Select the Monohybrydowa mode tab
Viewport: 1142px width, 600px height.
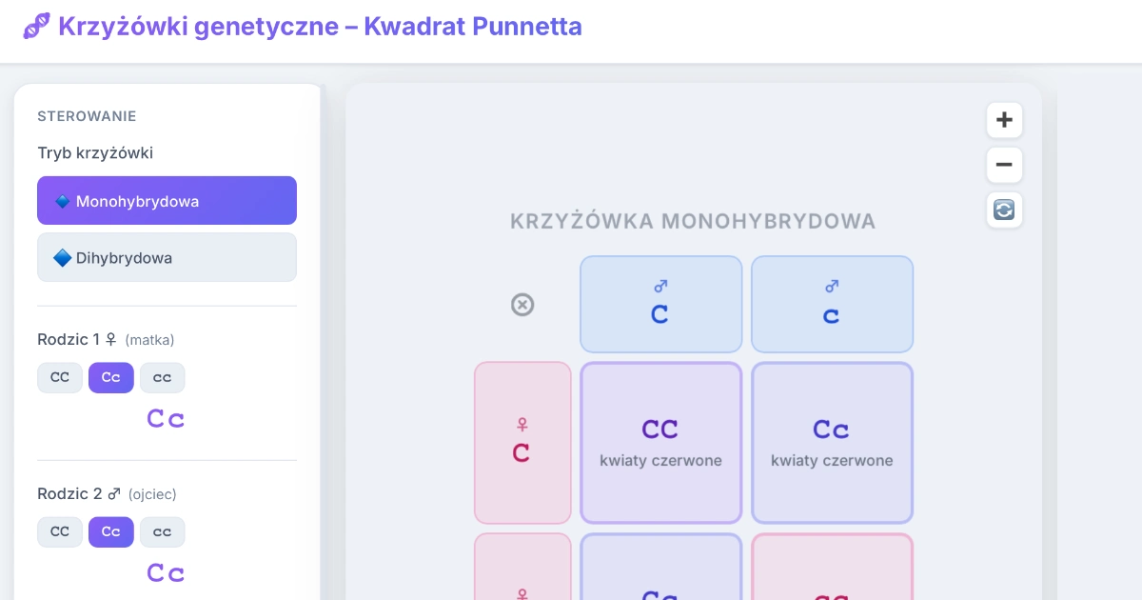tap(167, 200)
